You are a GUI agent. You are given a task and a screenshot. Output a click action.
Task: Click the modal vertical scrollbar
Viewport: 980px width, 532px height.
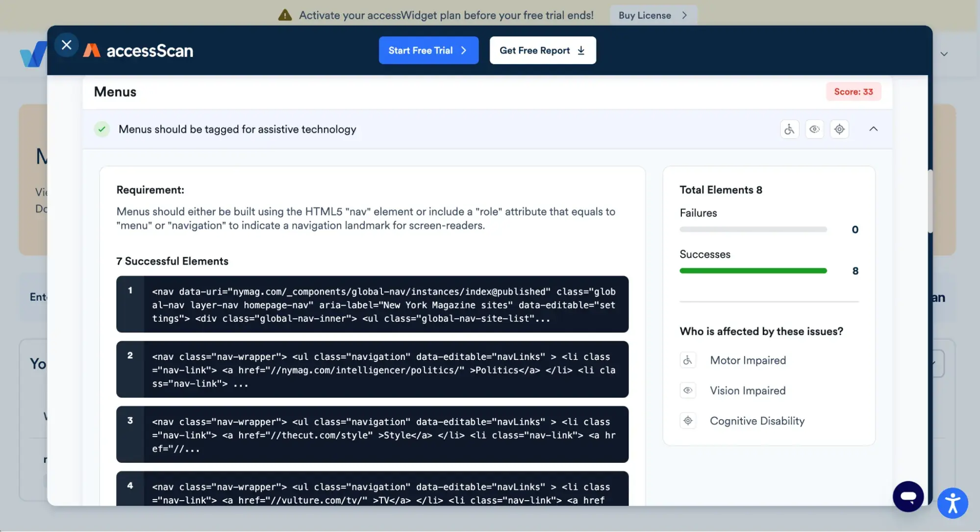tap(930, 201)
